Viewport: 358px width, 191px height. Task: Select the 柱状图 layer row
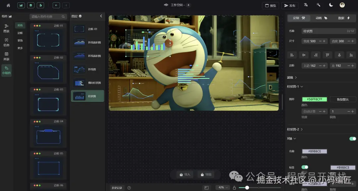(88, 96)
